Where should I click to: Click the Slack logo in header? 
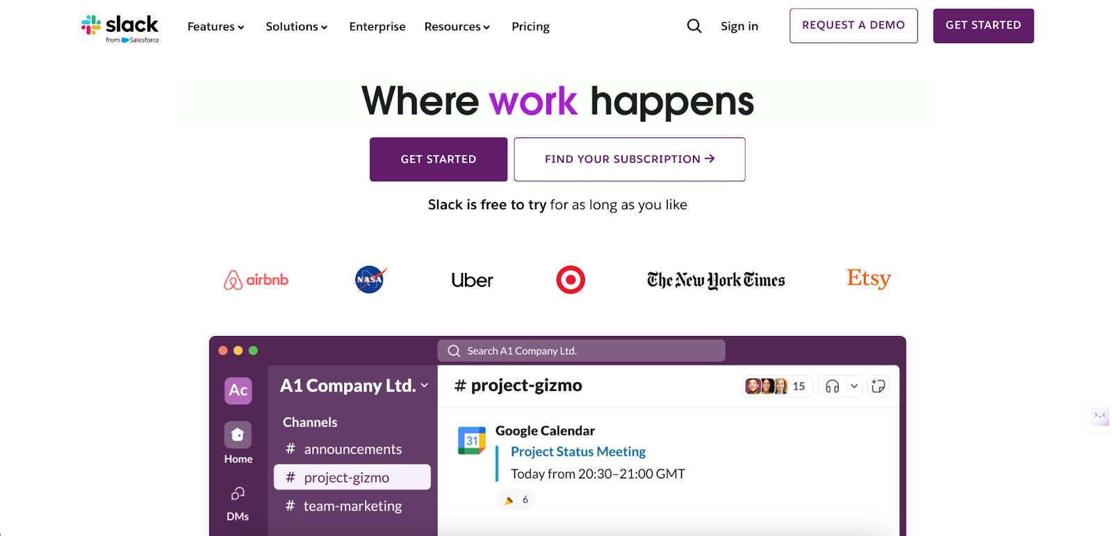120,28
